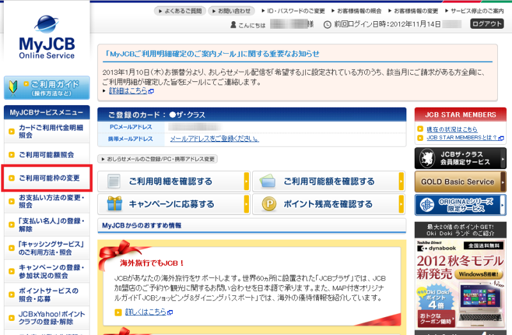
Task: Open JCB STAR MEMBERSとは？ link
Action: click(461, 138)
